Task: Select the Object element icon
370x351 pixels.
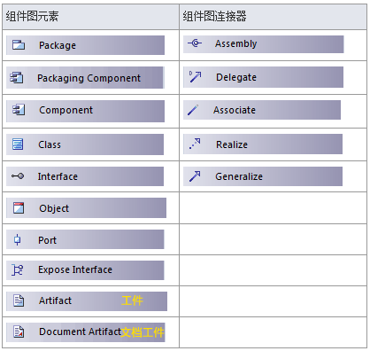Action: 19,208
